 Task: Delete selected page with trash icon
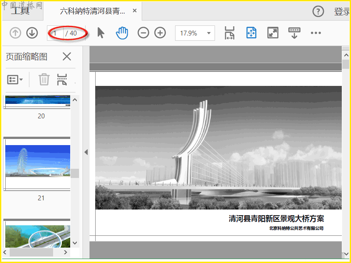coord(44,79)
